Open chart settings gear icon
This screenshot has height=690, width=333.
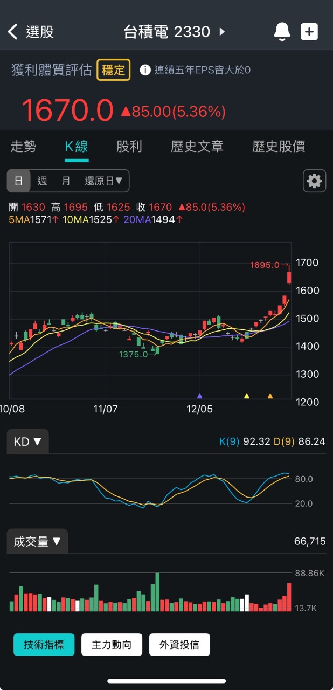click(314, 181)
